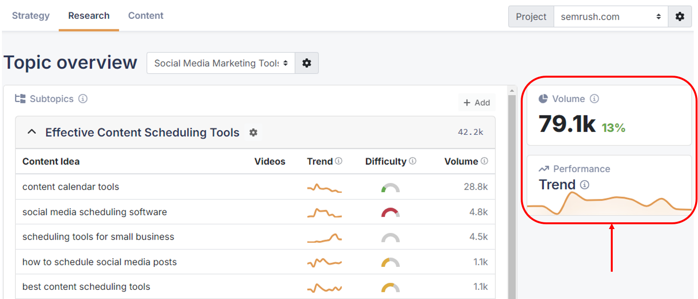Click the pie chart icon next to Volume

pos(543,99)
